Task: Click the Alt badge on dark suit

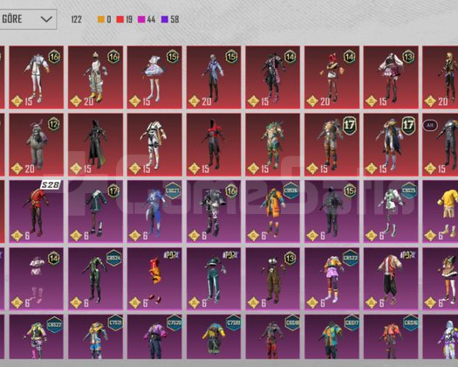Action: point(430,126)
